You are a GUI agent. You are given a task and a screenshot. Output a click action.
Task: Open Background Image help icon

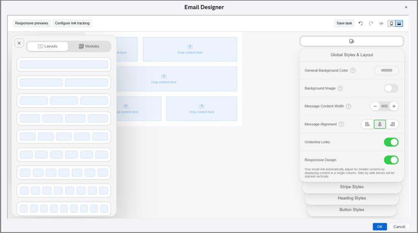pyautogui.click(x=340, y=88)
